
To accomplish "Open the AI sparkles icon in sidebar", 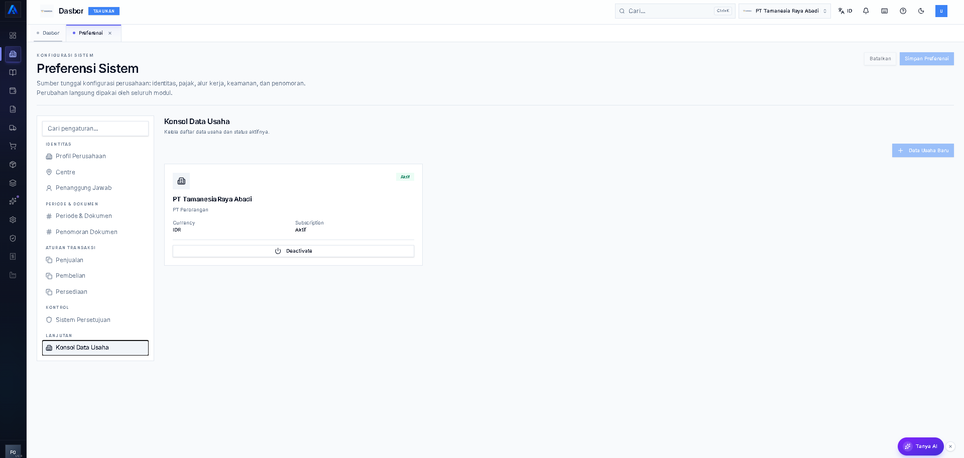I will click(13, 201).
